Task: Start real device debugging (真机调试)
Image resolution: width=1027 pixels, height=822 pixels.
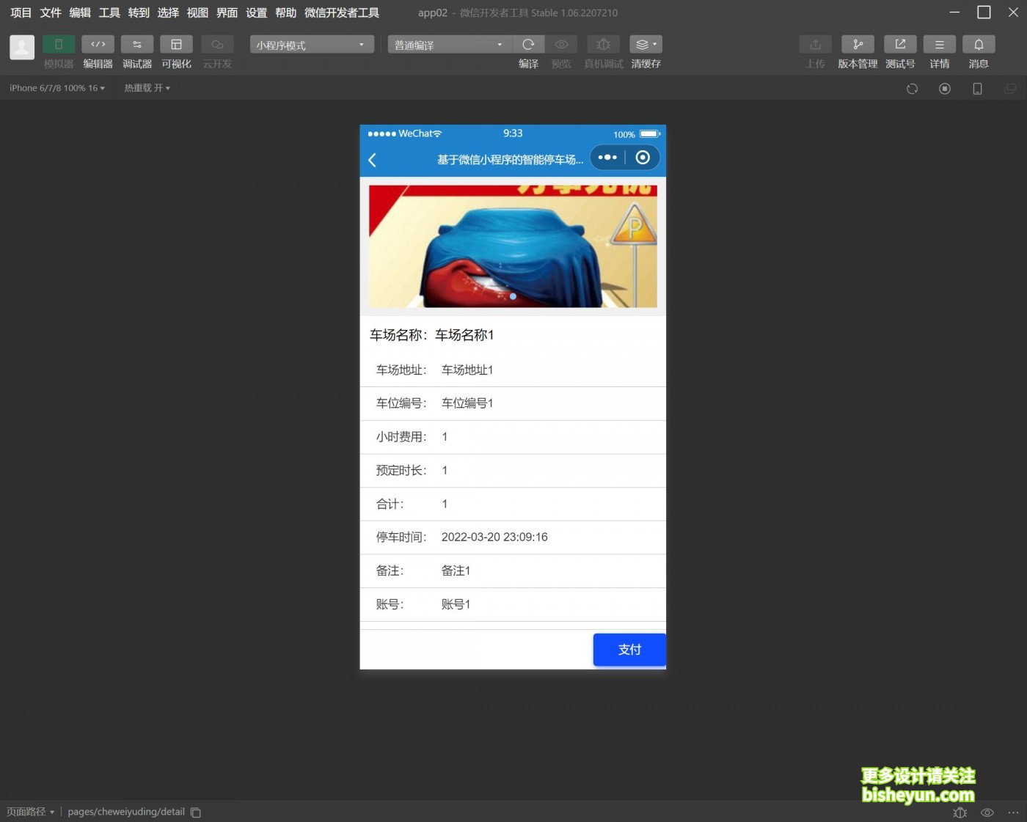Action: coord(604,45)
